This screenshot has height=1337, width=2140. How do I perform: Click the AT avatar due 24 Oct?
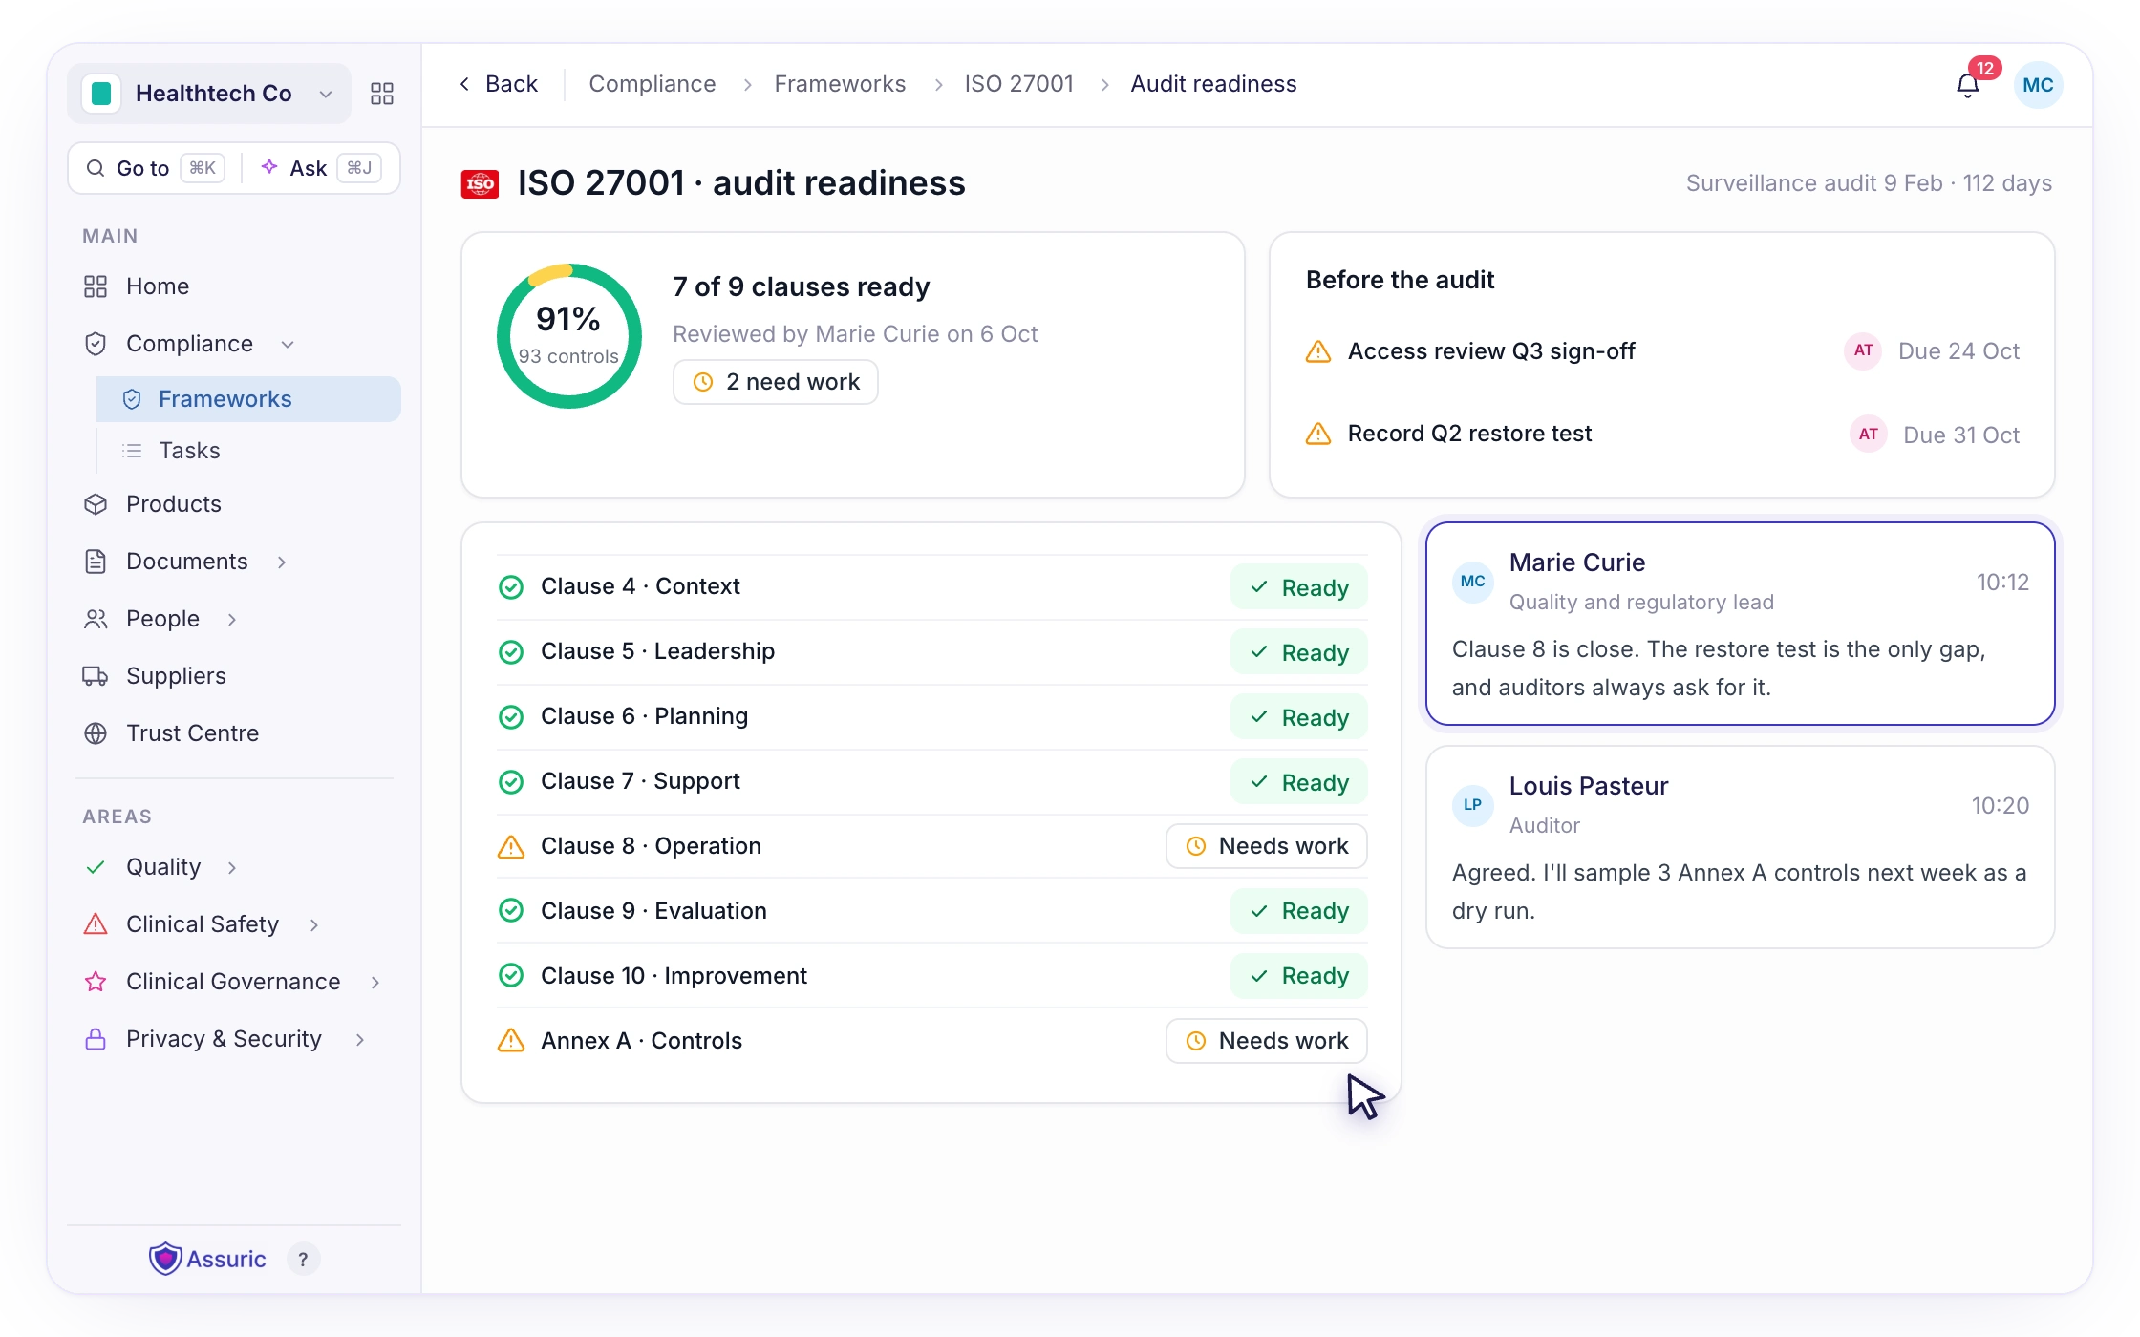(1863, 350)
